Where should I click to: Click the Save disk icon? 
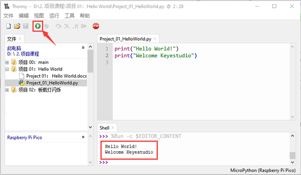26,26
